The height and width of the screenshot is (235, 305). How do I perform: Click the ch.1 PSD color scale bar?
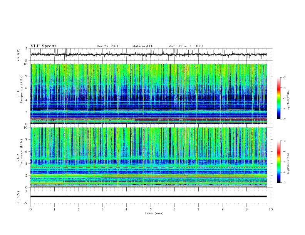(278, 98)
